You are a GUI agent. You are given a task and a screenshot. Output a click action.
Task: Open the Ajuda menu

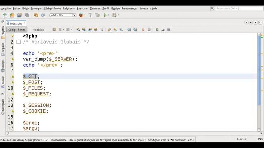coord(153,9)
